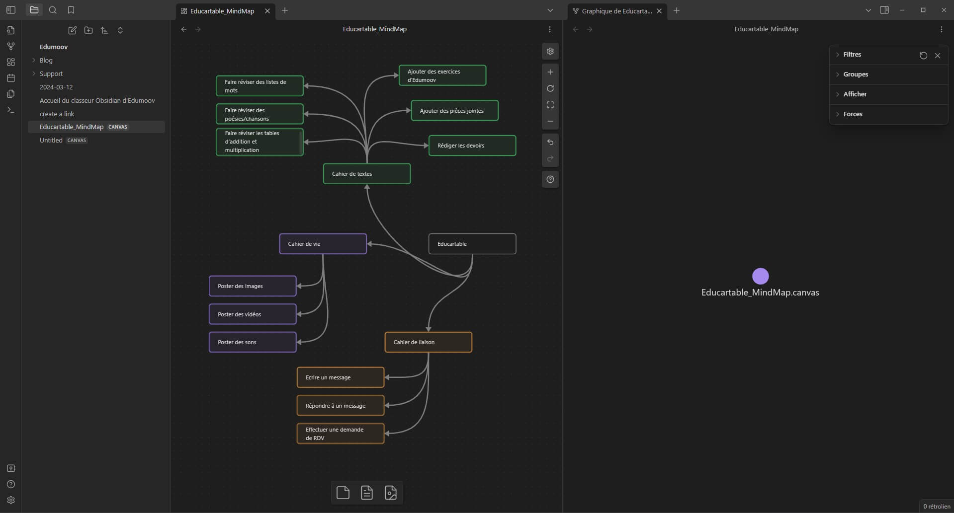Reset graph settings to default

click(x=923, y=56)
